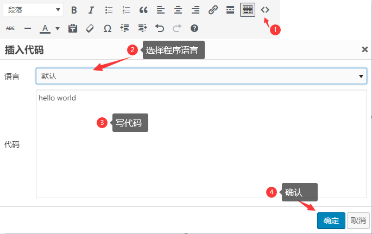Toggle the toolbar kitchen sink button
The width and height of the screenshot is (372, 234).
click(248, 10)
